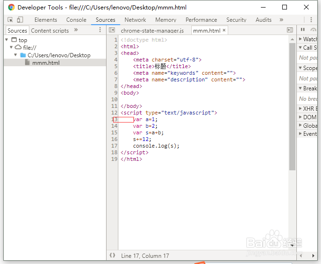Viewport: 321px width, 264px height.
Task: Set breakpoint on line 15 gutter
Action: pyautogui.click(x=114, y=132)
